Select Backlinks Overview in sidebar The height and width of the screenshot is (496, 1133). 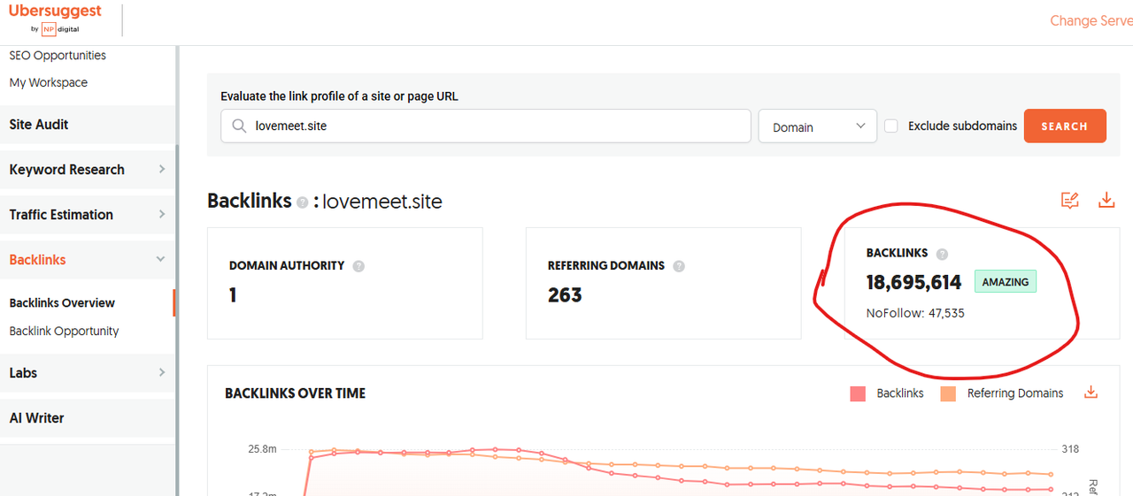62,302
